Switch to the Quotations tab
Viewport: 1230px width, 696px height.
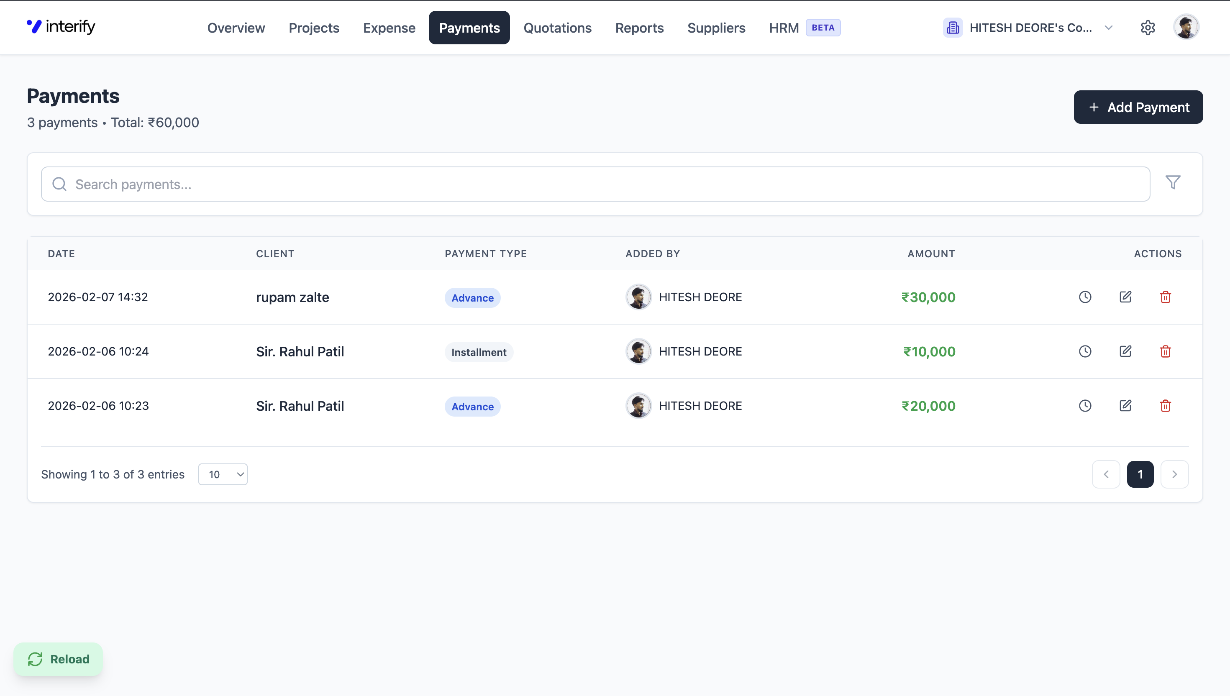point(557,28)
